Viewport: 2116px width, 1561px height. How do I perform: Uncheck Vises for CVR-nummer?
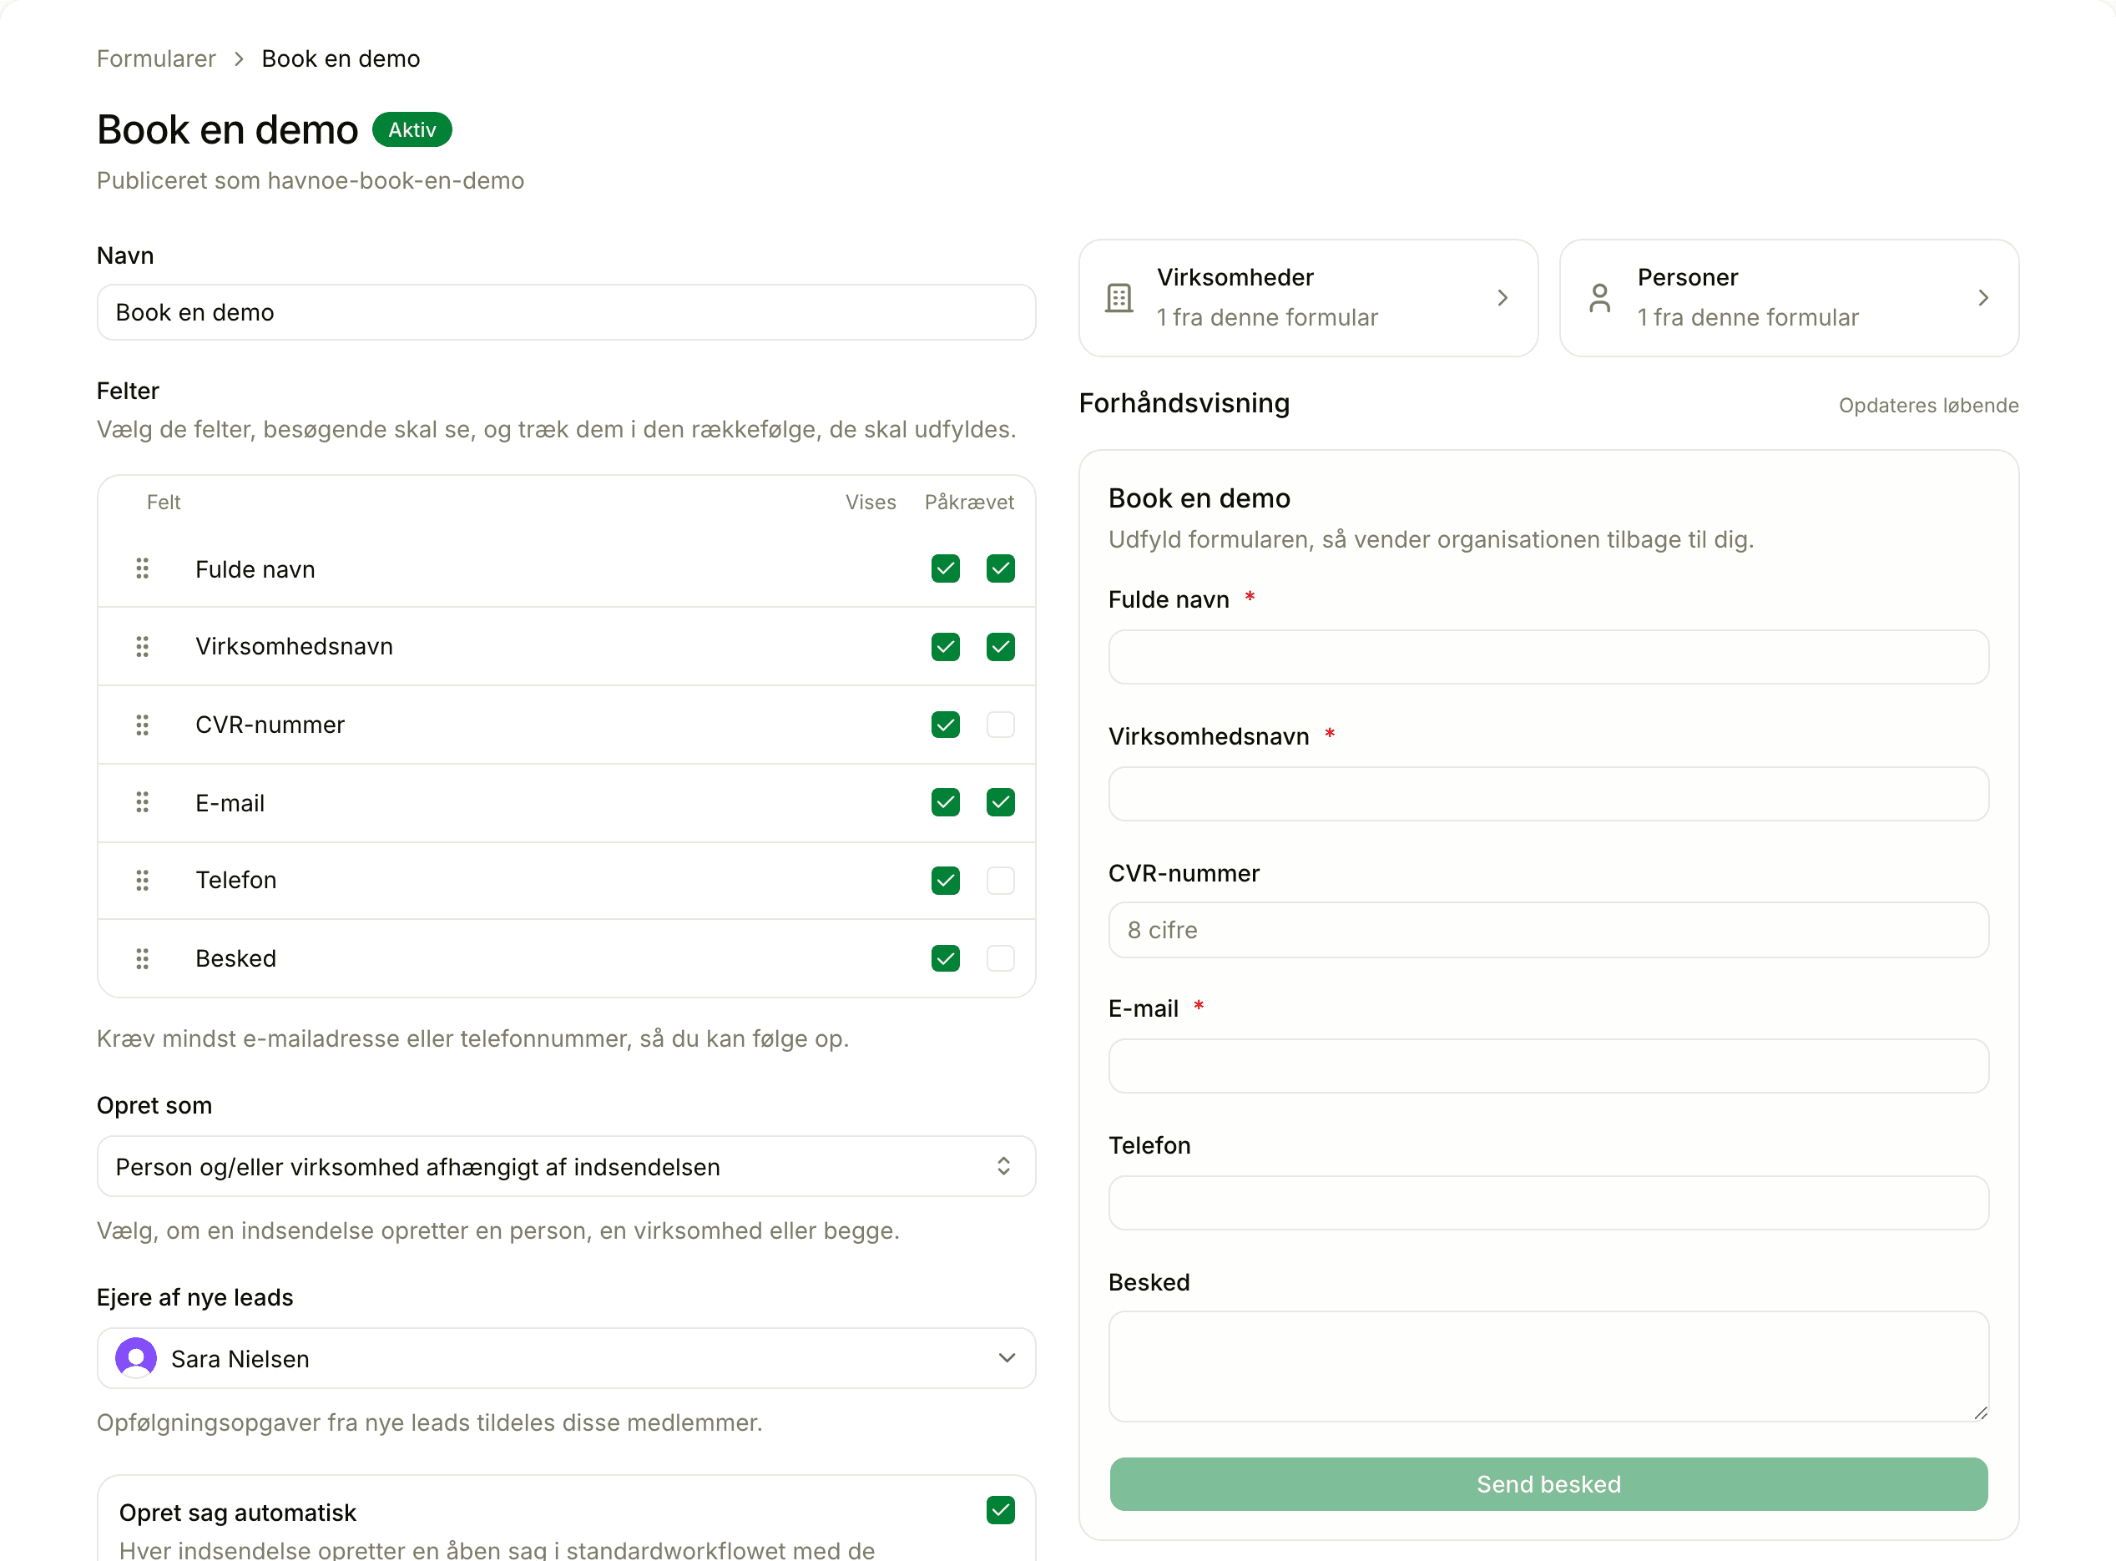[946, 725]
